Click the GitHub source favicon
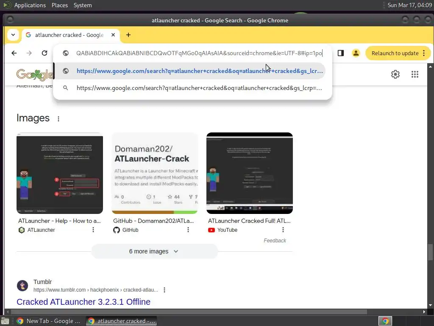Viewport: 434px width, 326px height. [x=117, y=230]
